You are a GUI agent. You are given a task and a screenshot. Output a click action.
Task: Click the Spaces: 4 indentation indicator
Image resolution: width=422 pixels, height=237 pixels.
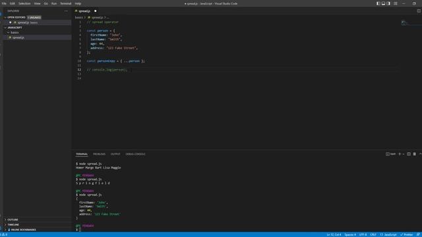[350, 234]
